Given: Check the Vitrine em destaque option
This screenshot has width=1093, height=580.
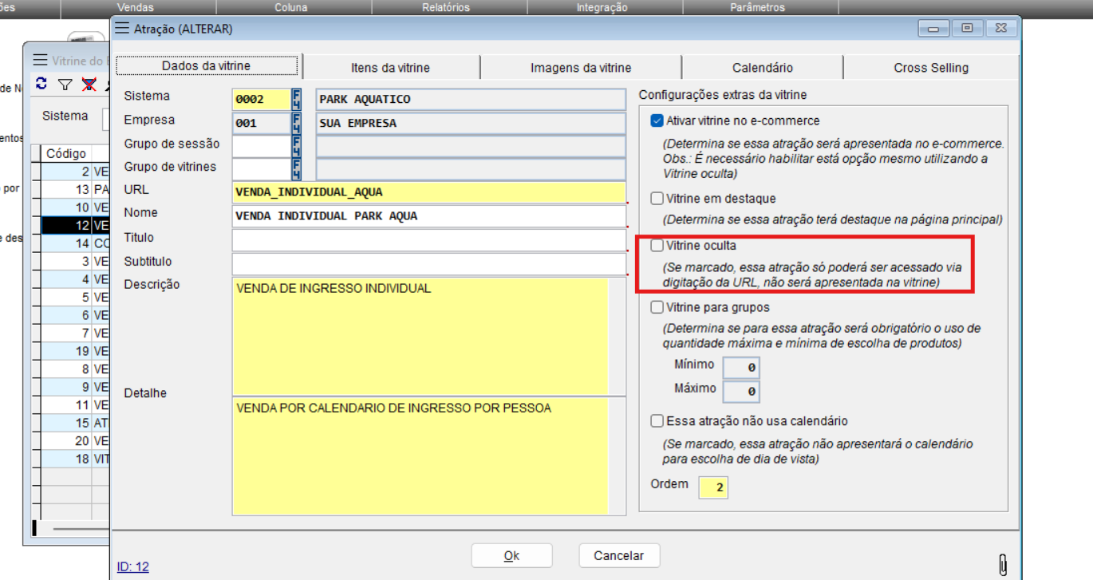Looking at the screenshot, I should coord(657,199).
